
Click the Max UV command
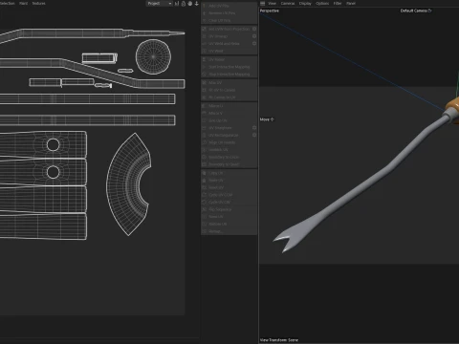(x=229, y=83)
